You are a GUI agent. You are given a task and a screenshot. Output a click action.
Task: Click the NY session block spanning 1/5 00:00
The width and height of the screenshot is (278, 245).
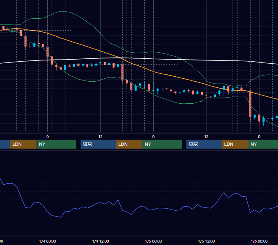(162, 144)
